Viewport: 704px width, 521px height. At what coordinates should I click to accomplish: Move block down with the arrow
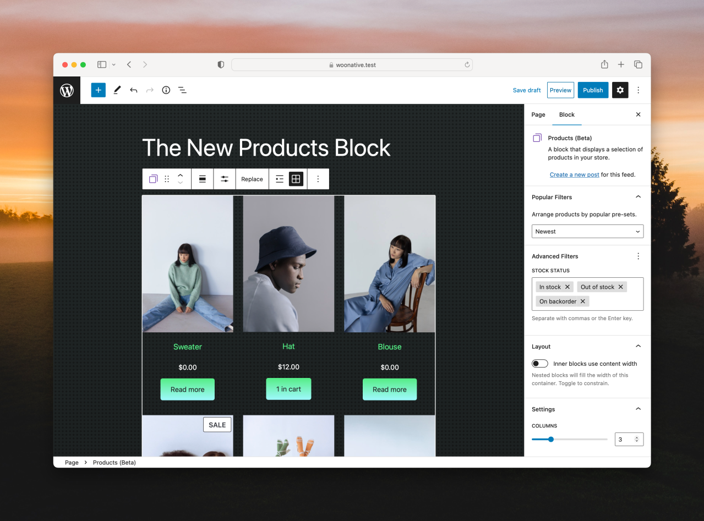point(180,183)
